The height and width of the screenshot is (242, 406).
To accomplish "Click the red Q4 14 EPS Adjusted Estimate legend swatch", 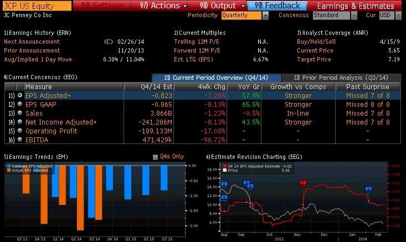I will click(x=224, y=166).
